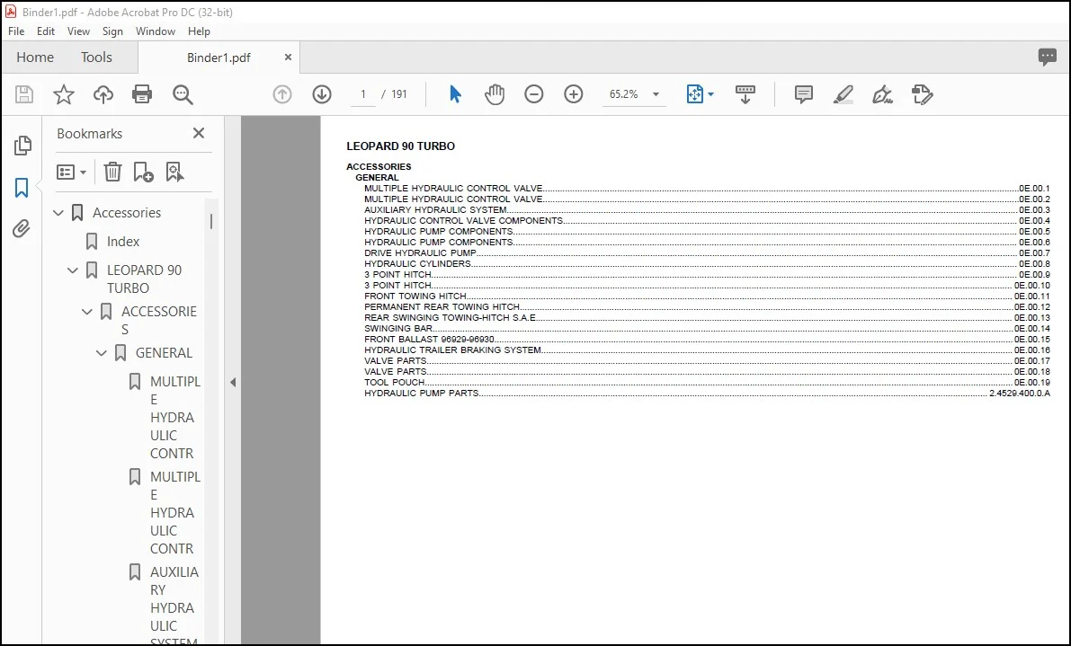The height and width of the screenshot is (646, 1071).
Task: Open the Attachments paperclip panel
Action: 22,228
